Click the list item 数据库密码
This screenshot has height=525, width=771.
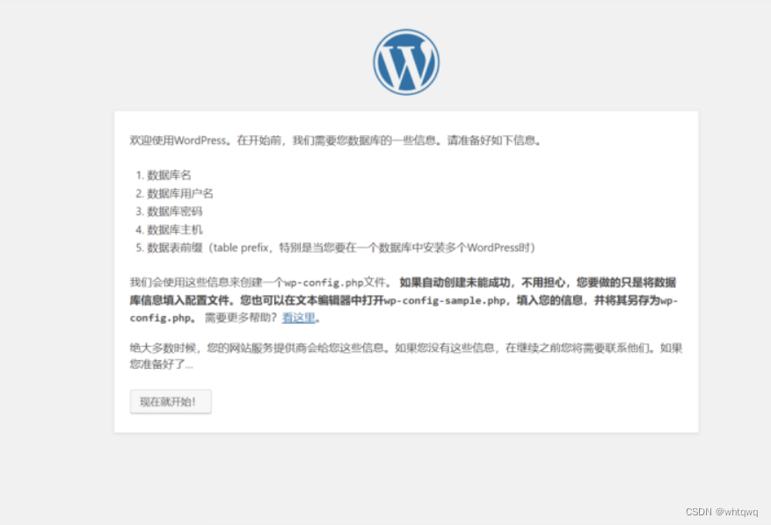click(175, 212)
